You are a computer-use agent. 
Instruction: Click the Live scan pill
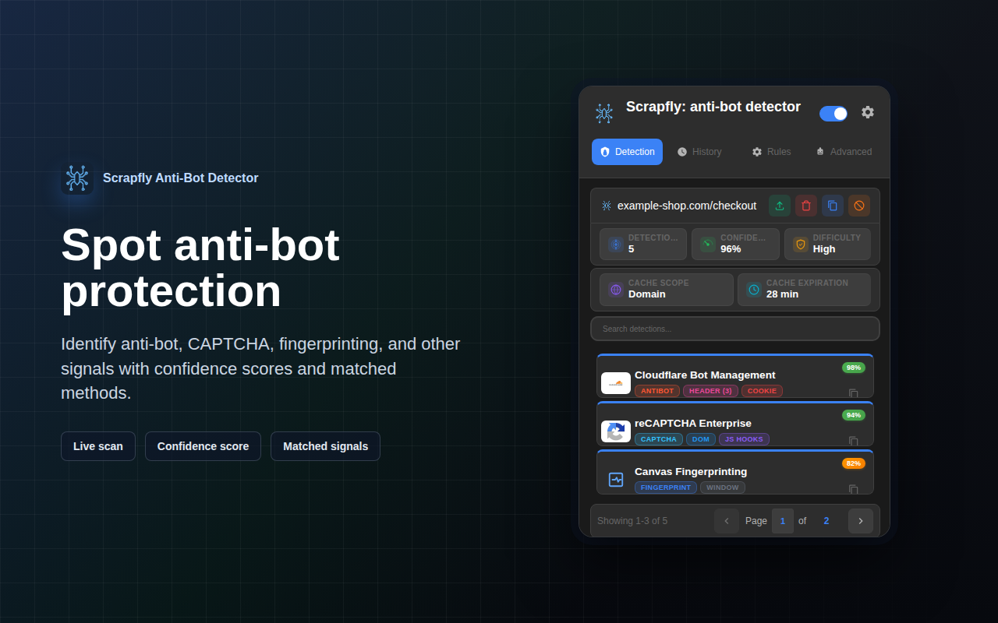tap(98, 446)
